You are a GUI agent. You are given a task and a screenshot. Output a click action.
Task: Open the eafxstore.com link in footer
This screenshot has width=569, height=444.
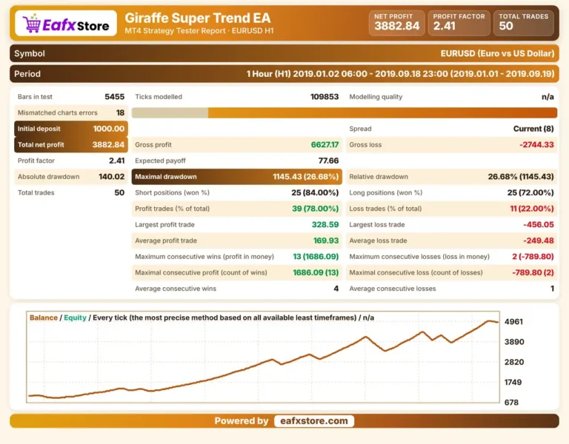click(314, 421)
